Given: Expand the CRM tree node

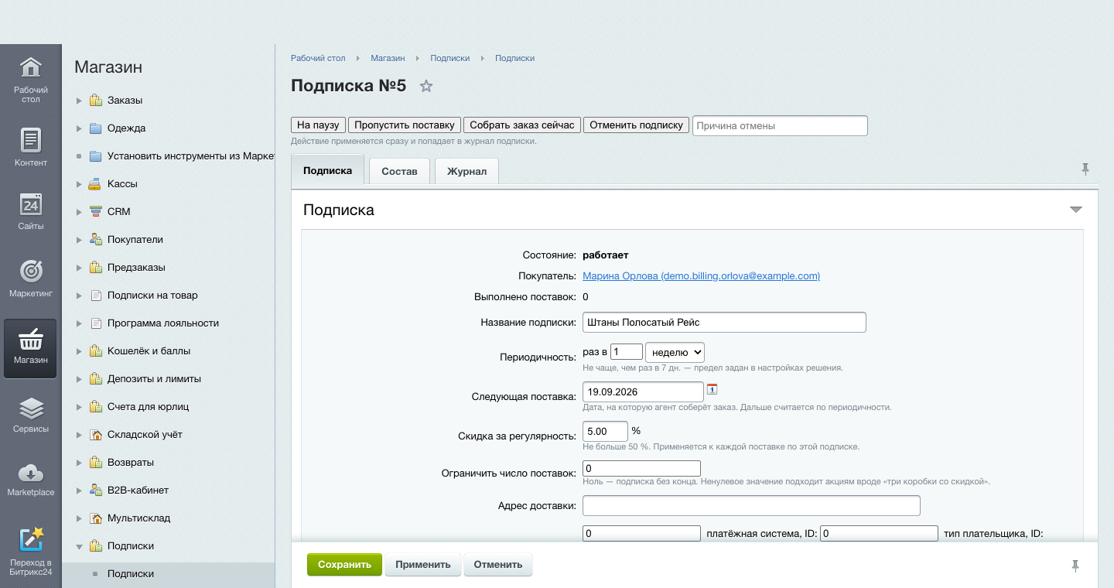Looking at the screenshot, I should (79, 212).
